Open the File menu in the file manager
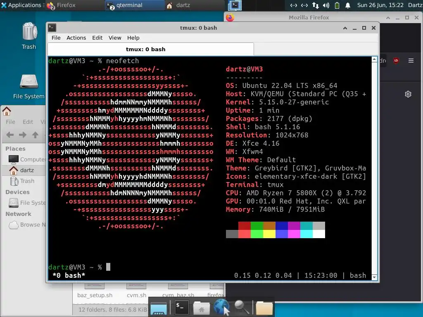 [x=10, y=122]
